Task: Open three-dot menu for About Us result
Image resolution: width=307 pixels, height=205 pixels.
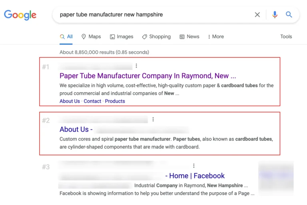Action: click(x=153, y=119)
